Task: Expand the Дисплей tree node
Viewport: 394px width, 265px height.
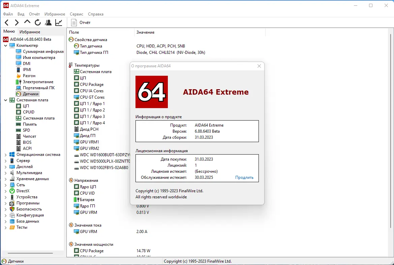Action: click(x=5, y=167)
